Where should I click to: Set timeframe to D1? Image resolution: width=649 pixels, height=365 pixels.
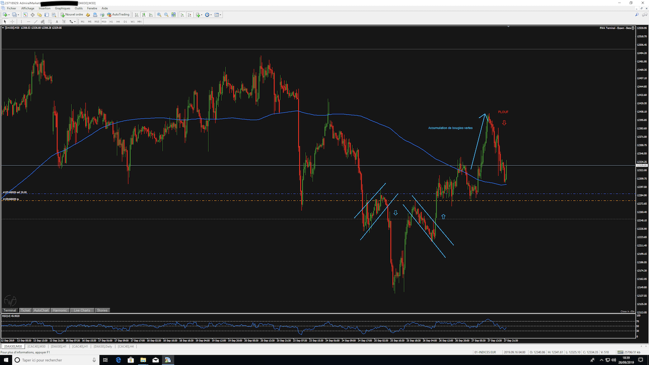coord(125,22)
